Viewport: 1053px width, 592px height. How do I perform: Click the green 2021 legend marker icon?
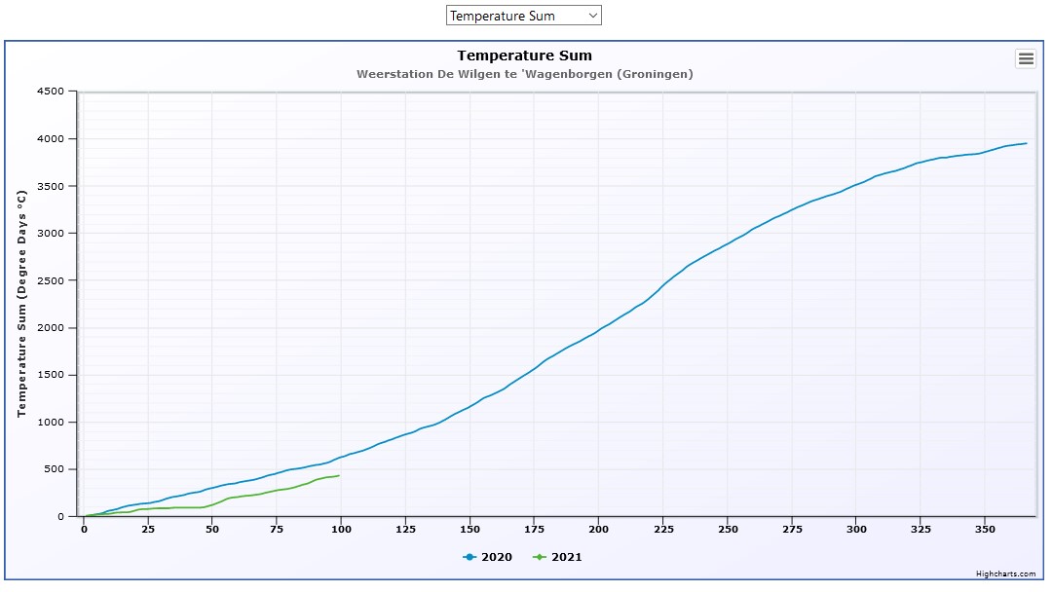pyautogui.click(x=540, y=558)
